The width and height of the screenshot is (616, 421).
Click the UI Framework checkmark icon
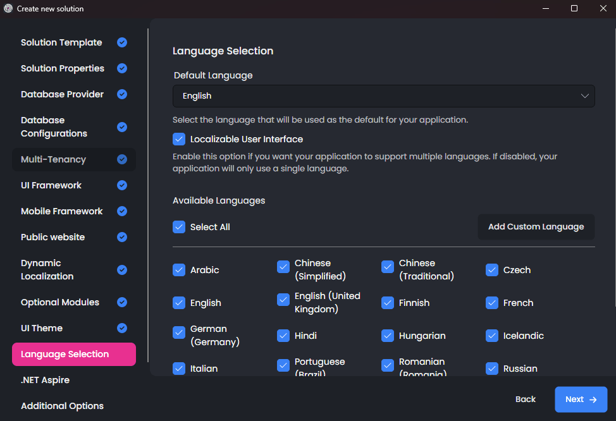point(121,185)
